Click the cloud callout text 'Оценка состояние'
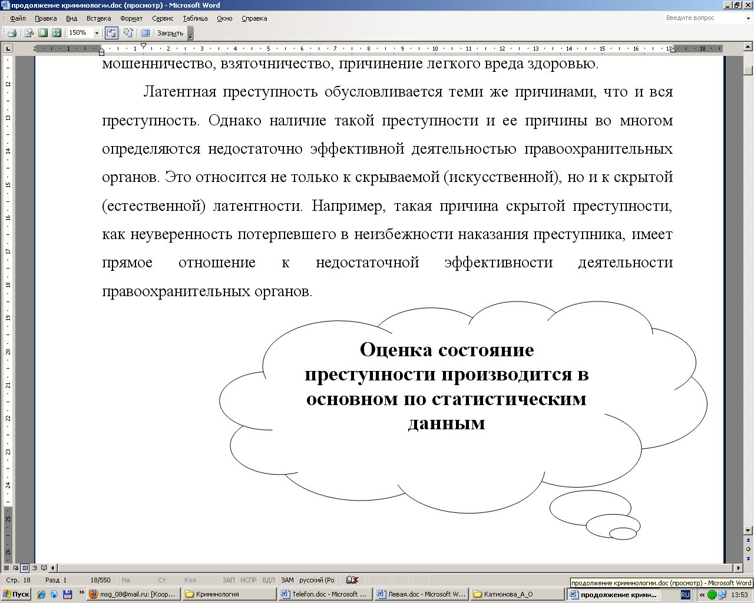Image resolution: width=754 pixels, height=603 pixels. coord(447,349)
